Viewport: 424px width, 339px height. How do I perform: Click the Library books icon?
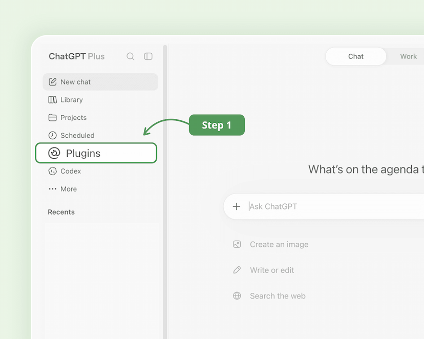tap(52, 100)
